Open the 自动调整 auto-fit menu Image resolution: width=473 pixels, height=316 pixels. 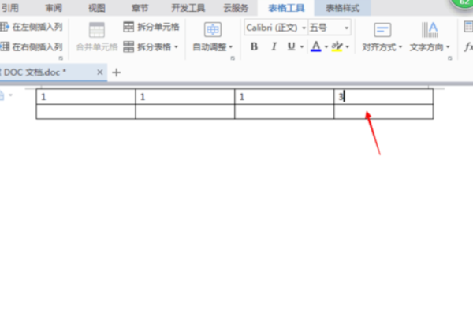tap(213, 47)
